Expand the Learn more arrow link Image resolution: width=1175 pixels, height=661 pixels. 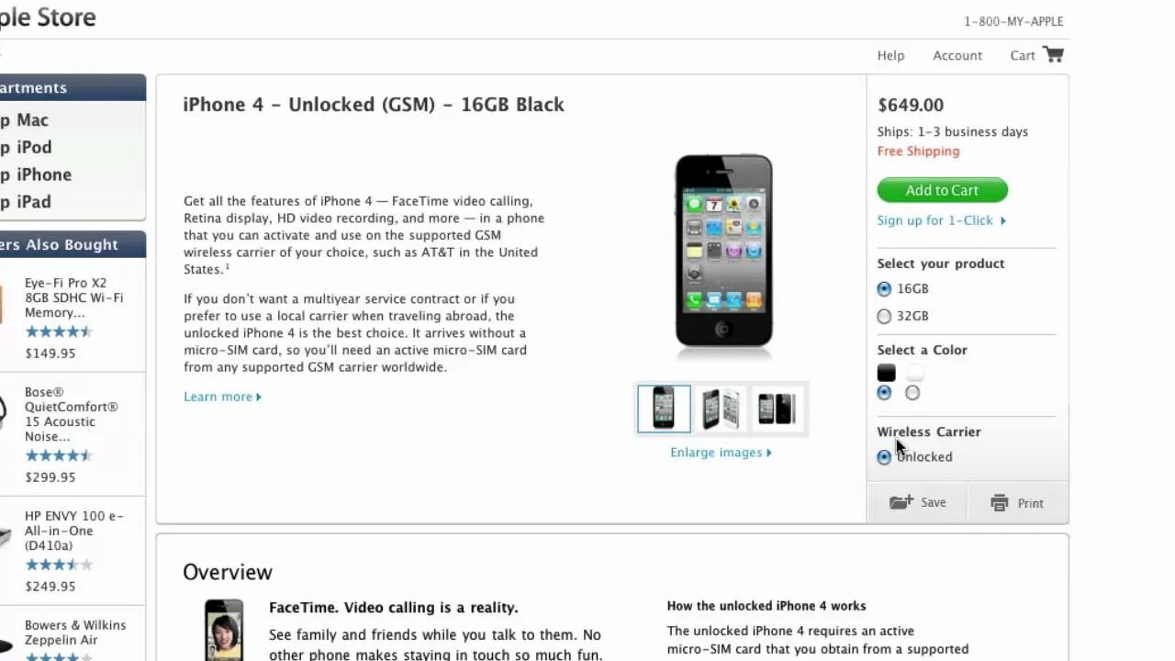coord(223,397)
